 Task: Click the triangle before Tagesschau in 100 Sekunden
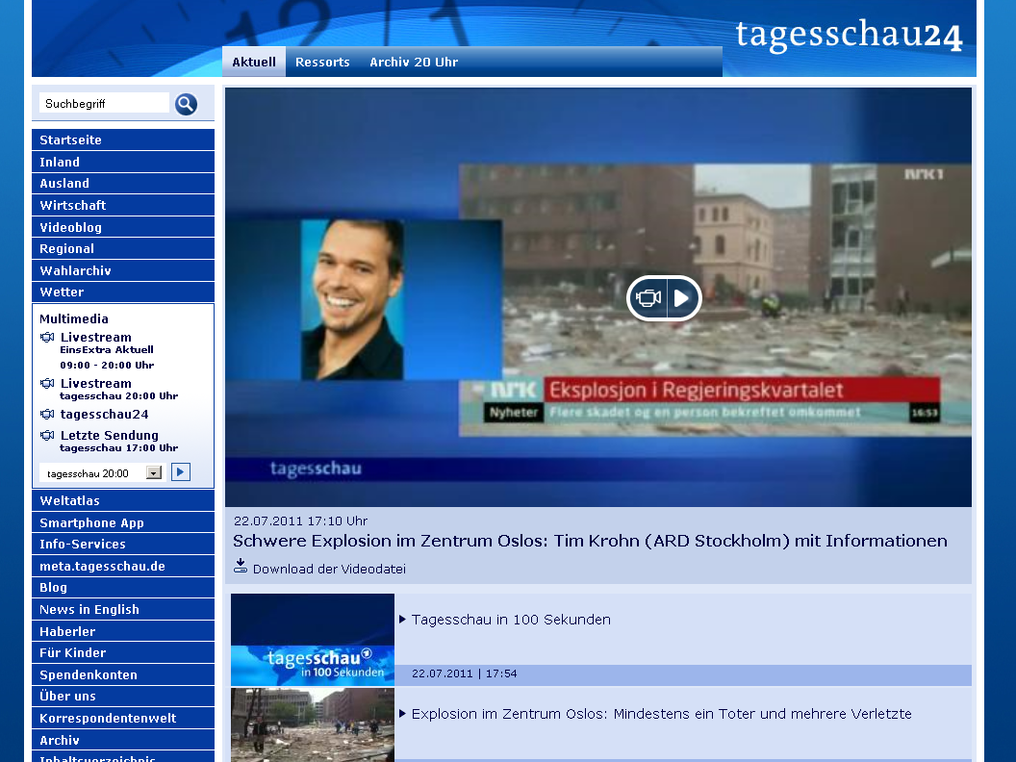402,620
